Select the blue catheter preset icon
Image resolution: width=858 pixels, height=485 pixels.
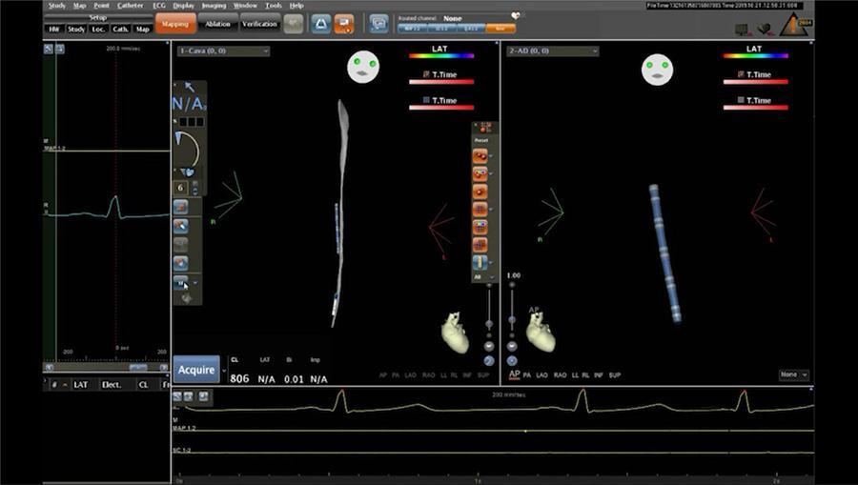tap(480, 262)
